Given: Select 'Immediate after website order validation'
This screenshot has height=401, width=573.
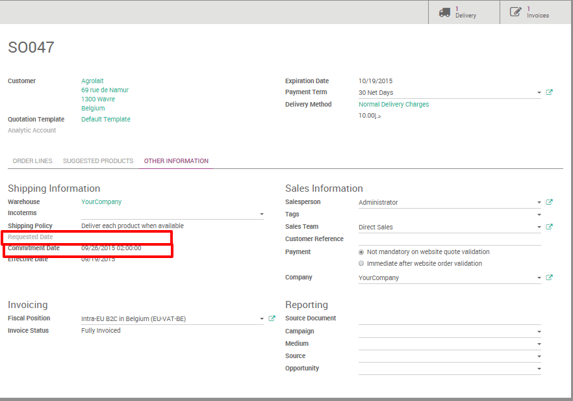Looking at the screenshot, I should coord(361,263).
